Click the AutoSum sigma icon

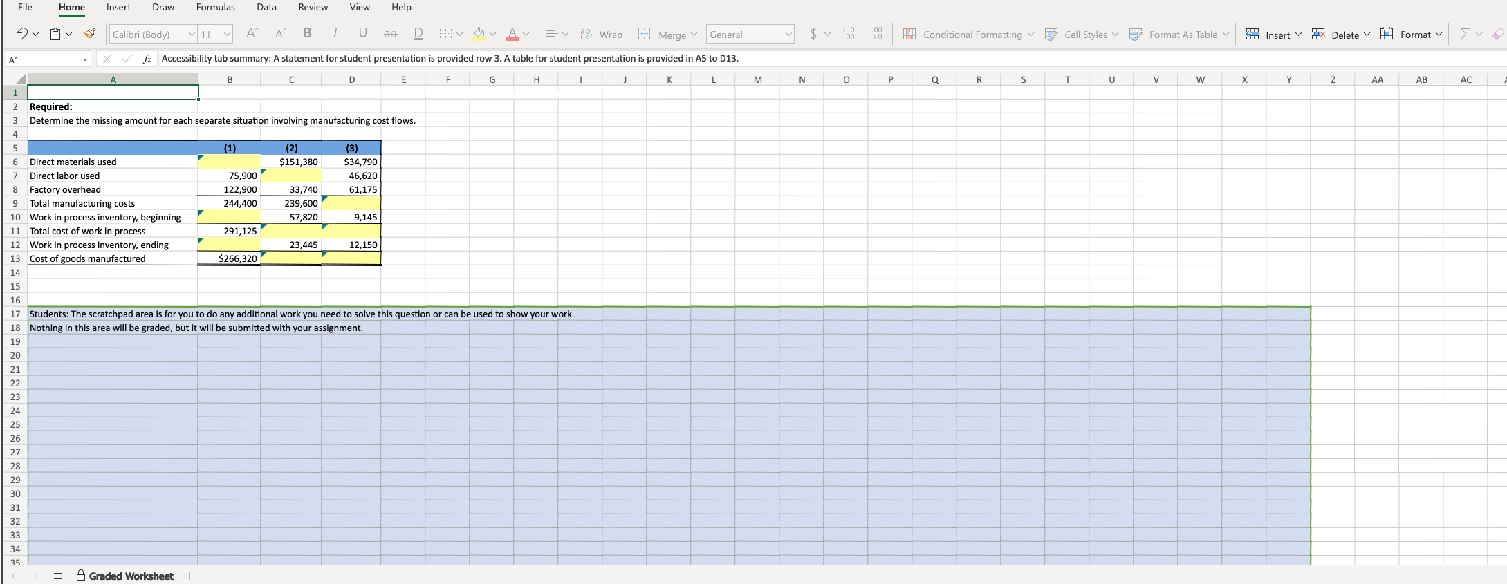point(1465,34)
